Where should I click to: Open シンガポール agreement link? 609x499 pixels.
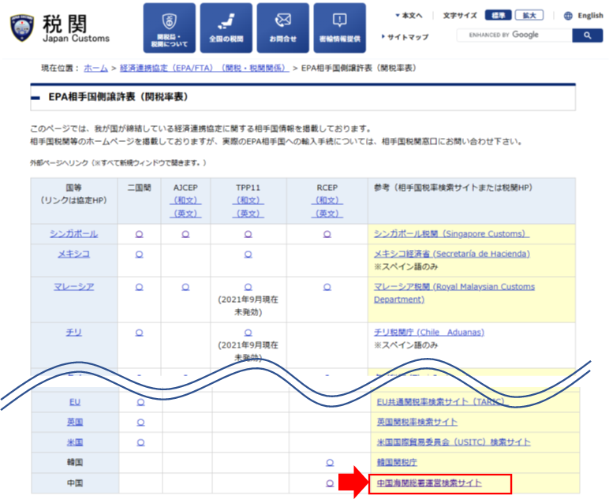tap(74, 234)
